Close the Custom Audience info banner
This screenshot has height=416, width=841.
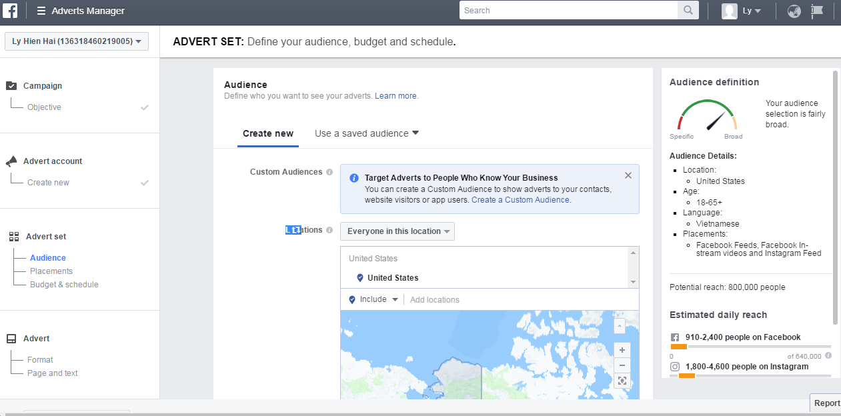click(628, 175)
